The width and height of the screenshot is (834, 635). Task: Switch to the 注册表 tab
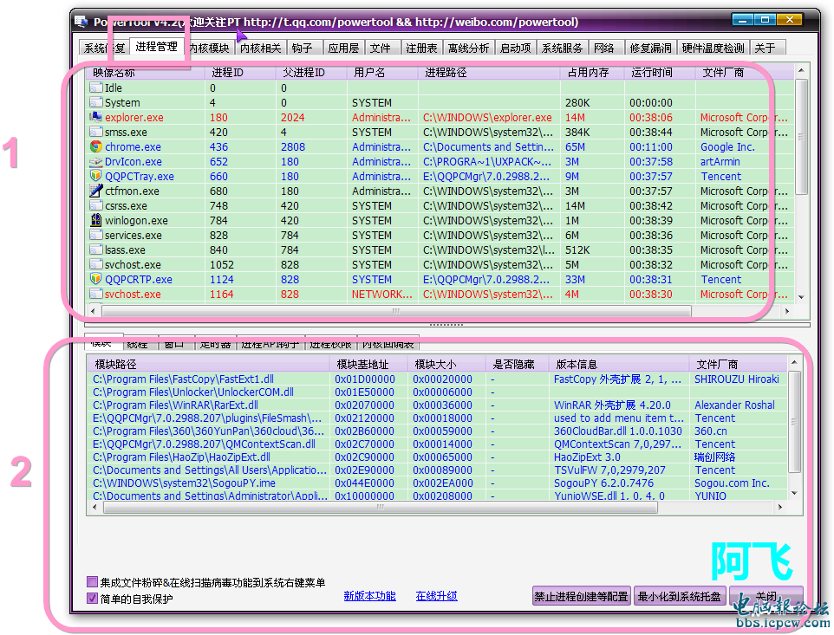pos(421,48)
